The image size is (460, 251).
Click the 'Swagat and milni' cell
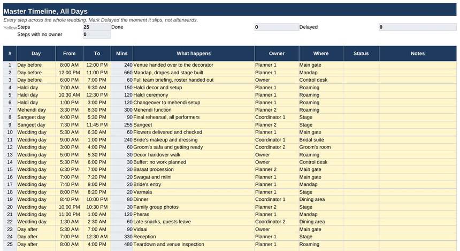coord(194,177)
